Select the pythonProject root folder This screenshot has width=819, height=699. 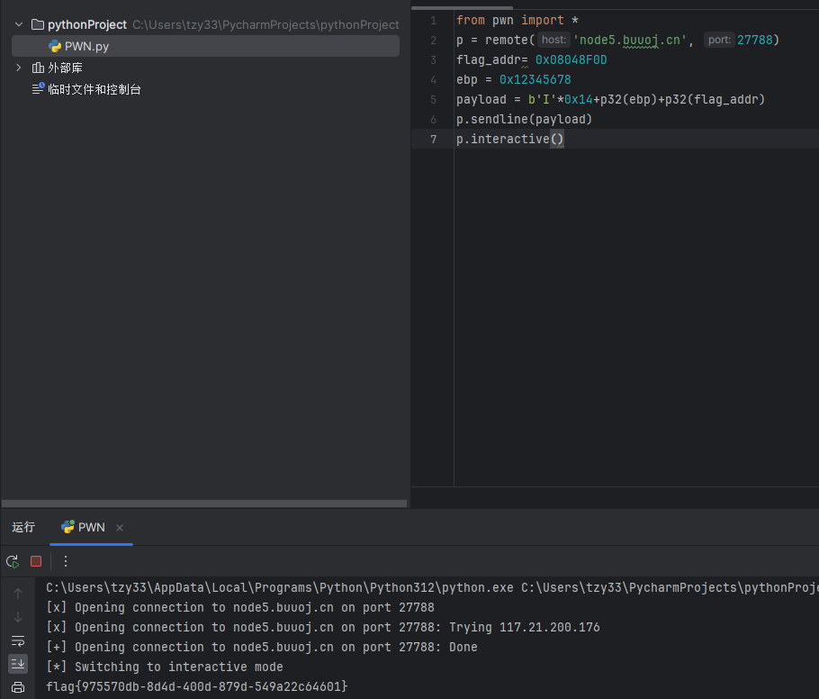[x=86, y=24]
